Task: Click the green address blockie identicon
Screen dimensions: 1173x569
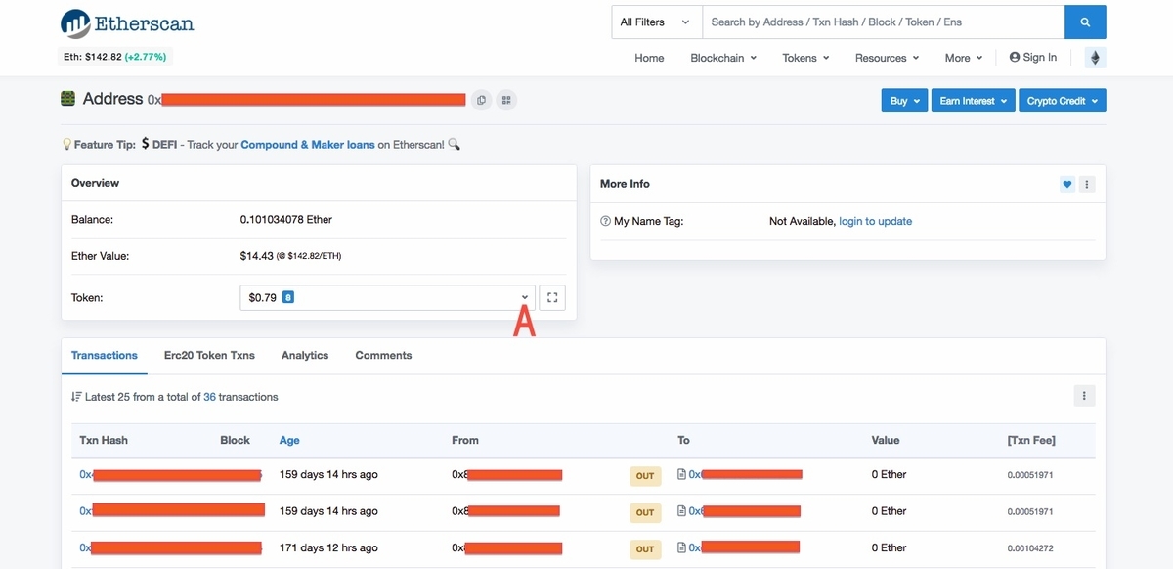Action: pyautogui.click(x=68, y=99)
